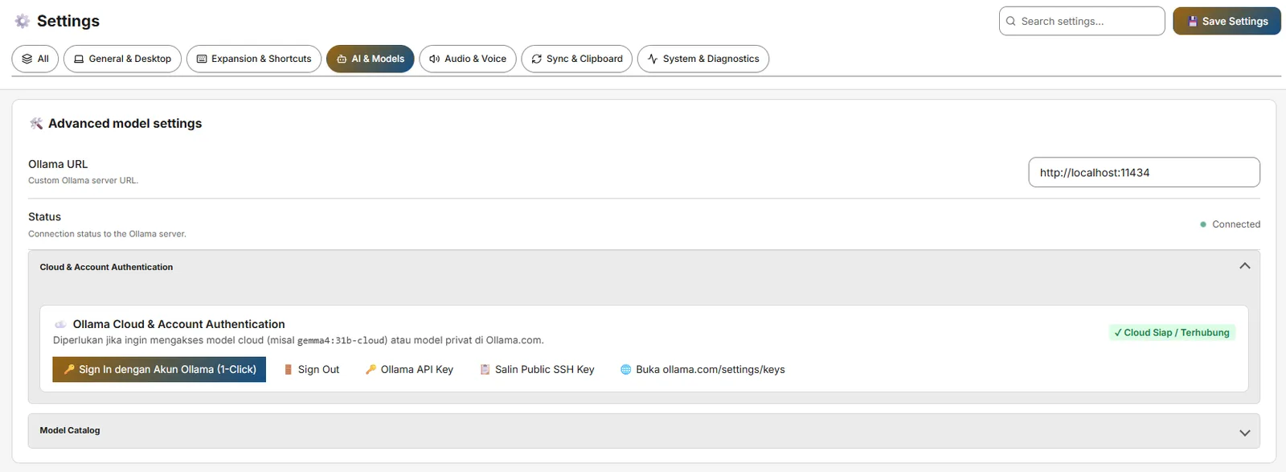Image resolution: width=1286 pixels, height=472 pixels.
Task: Click the cloud icon beside Ollama Cloud heading
Action: (60, 324)
